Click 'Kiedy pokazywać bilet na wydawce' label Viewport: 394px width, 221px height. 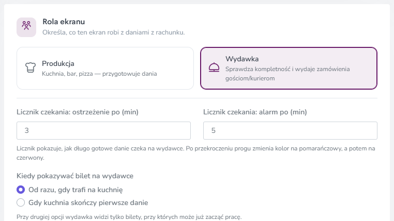[x=75, y=176]
